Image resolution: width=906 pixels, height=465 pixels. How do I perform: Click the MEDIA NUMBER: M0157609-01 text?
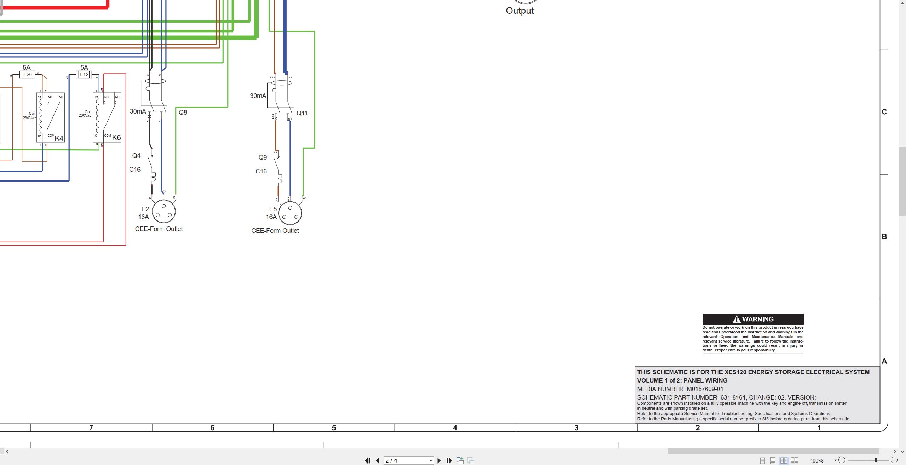680,389
